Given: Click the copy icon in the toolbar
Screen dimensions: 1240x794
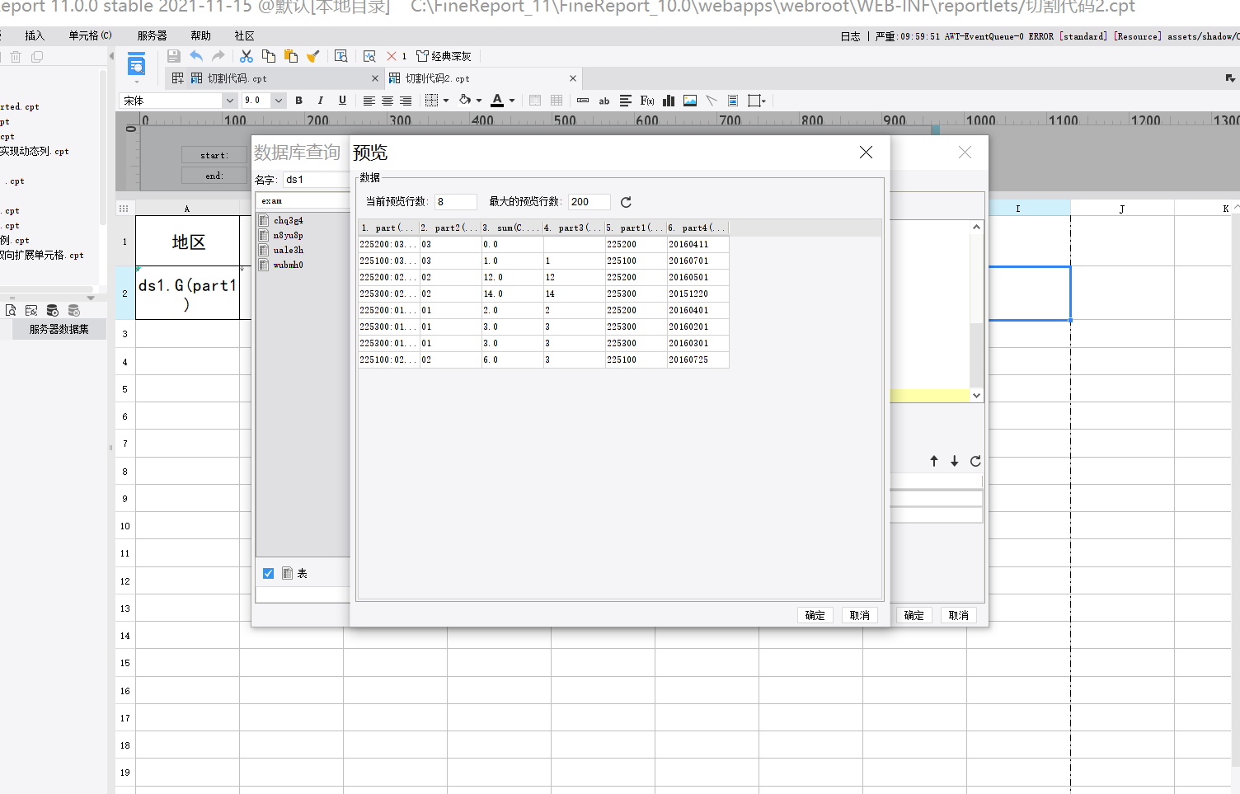Looking at the screenshot, I should [269, 56].
